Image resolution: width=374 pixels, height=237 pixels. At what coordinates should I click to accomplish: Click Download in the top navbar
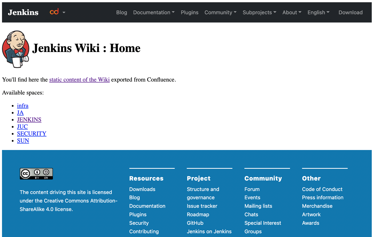point(350,12)
